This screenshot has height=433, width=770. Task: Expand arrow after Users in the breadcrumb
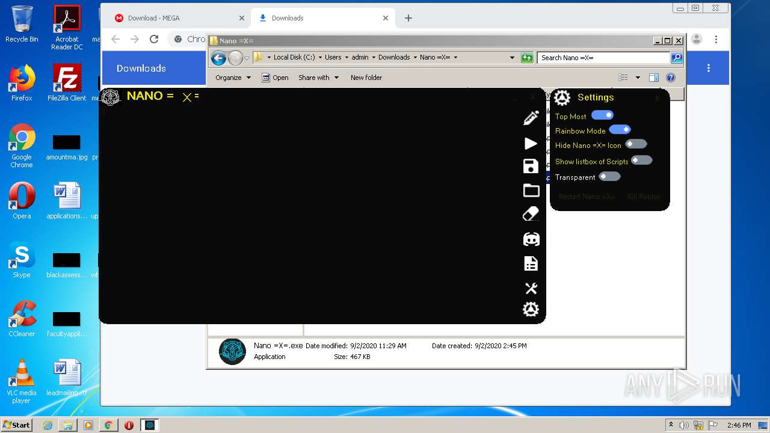(x=347, y=58)
